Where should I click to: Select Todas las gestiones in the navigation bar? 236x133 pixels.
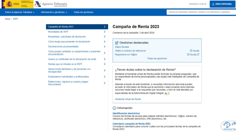tap(83, 12)
